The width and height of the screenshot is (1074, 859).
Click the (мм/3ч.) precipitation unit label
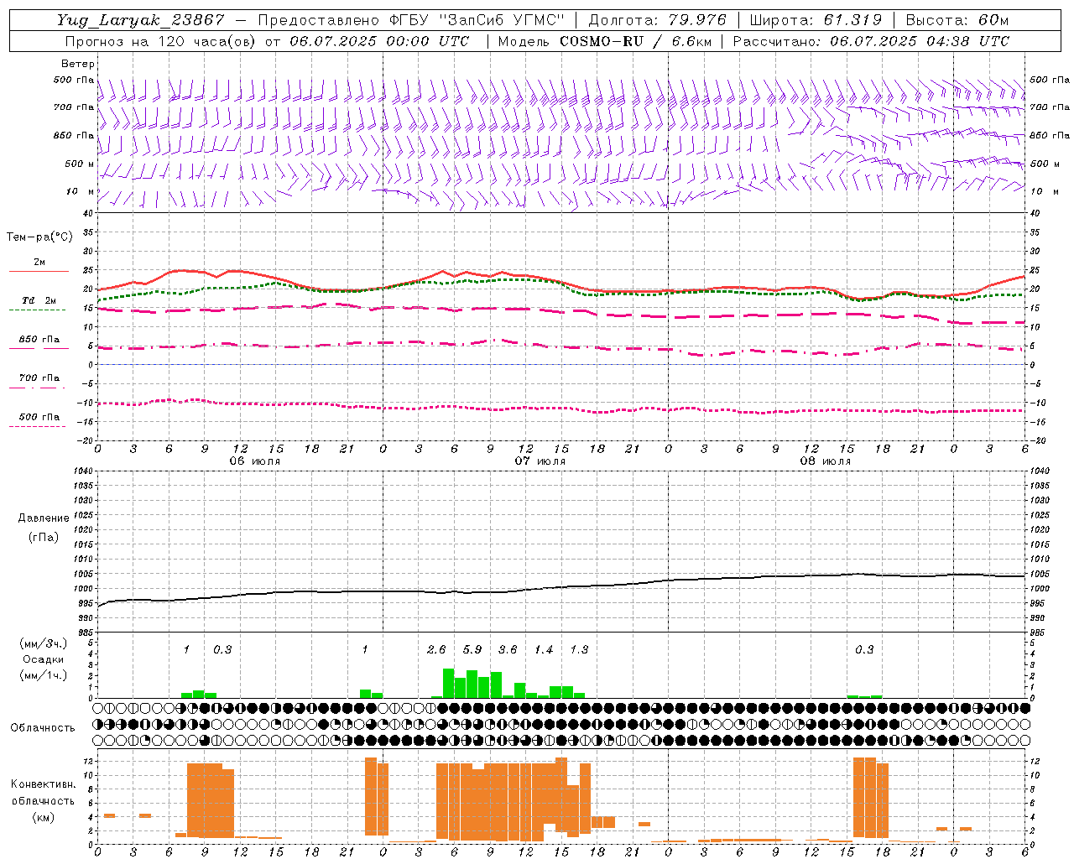coord(42,643)
